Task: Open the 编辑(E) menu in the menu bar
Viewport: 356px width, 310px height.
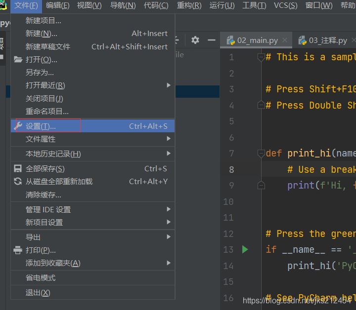Action: tap(57, 5)
